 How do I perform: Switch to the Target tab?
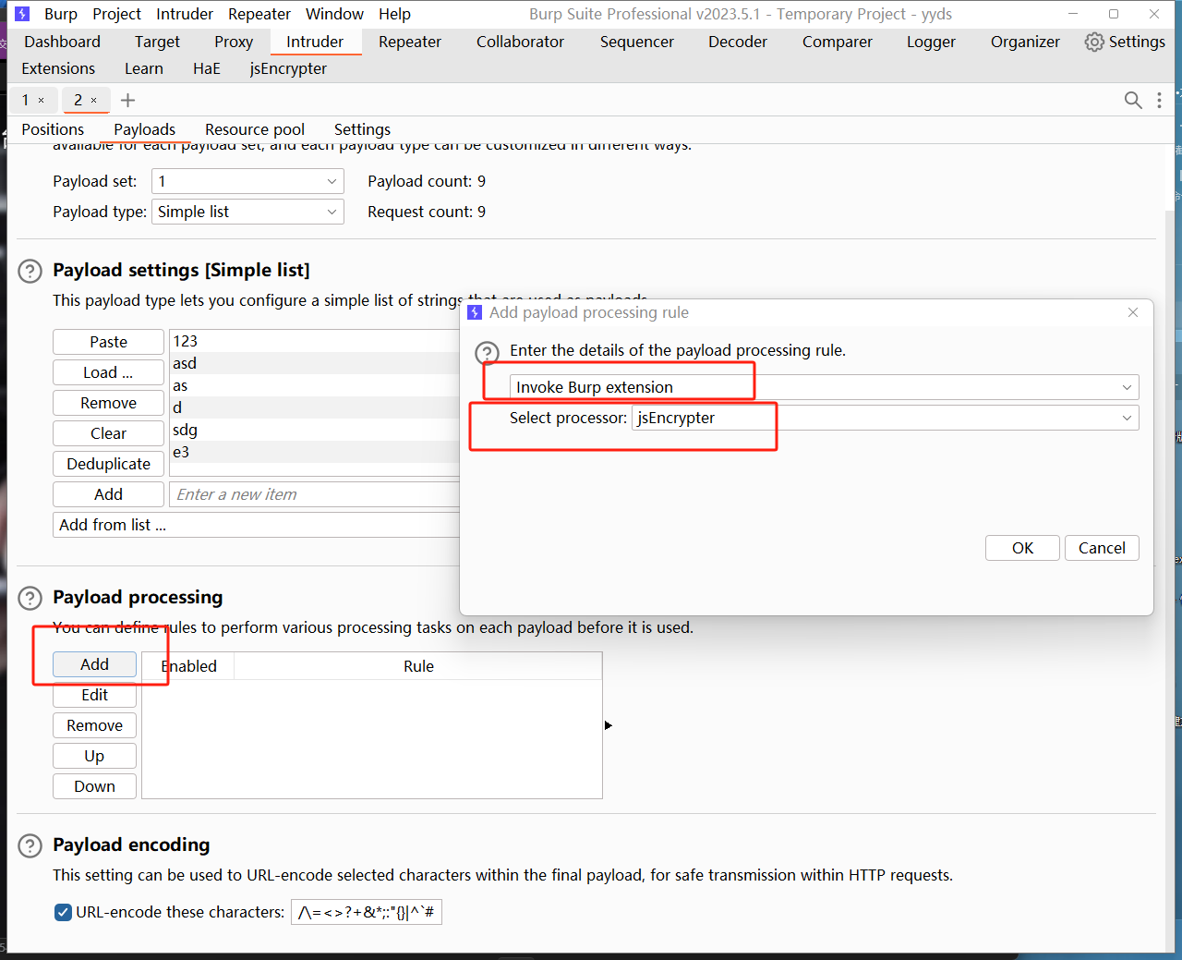point(157,42)
